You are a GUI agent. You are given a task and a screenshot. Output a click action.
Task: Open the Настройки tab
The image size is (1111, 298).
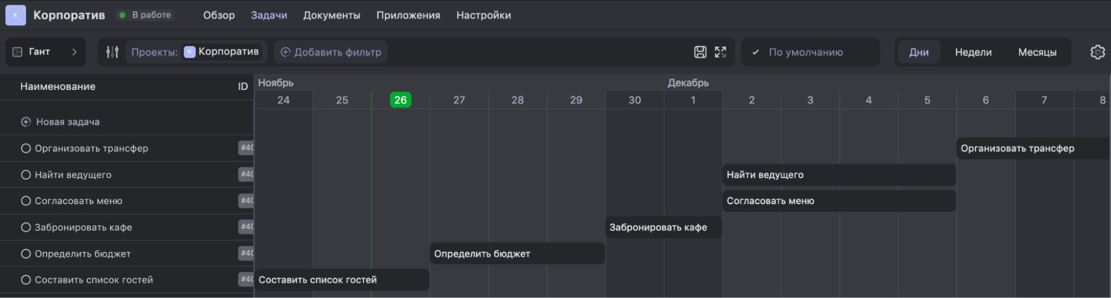tap(483, 16)
